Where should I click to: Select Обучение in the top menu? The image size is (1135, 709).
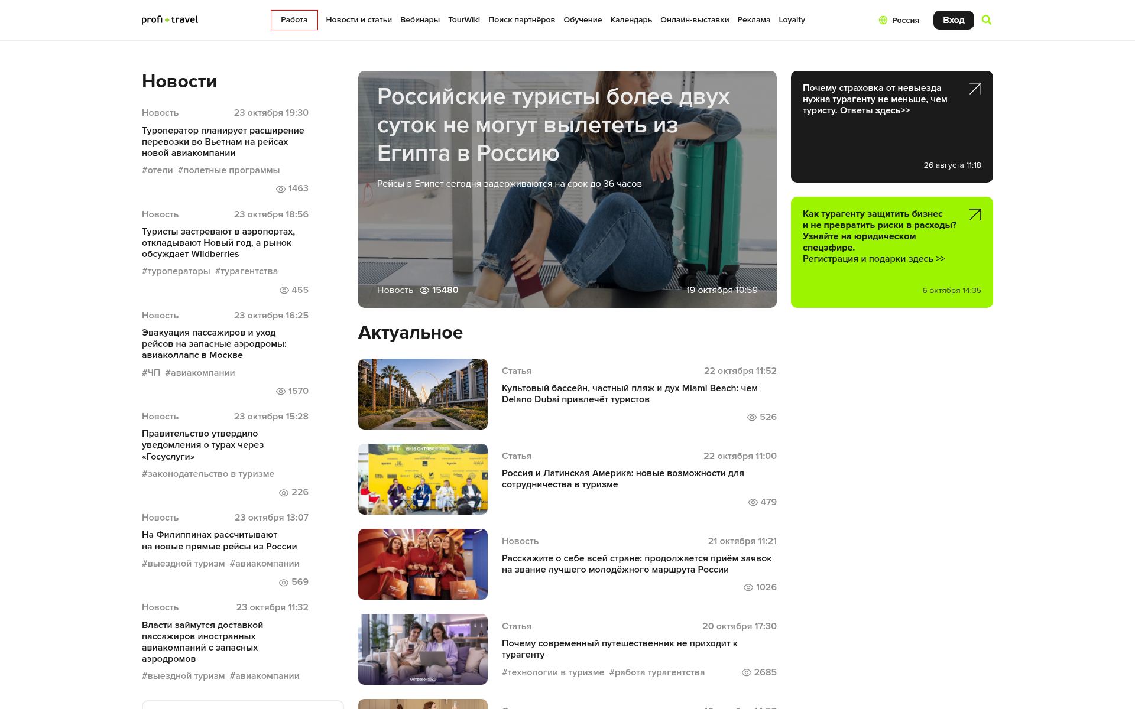(x=582, y=20)
